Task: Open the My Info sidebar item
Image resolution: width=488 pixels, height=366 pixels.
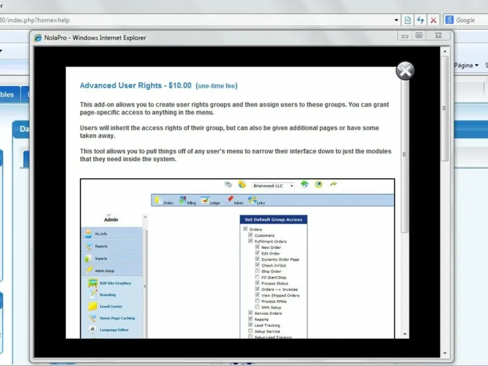Action: (112, 234)
